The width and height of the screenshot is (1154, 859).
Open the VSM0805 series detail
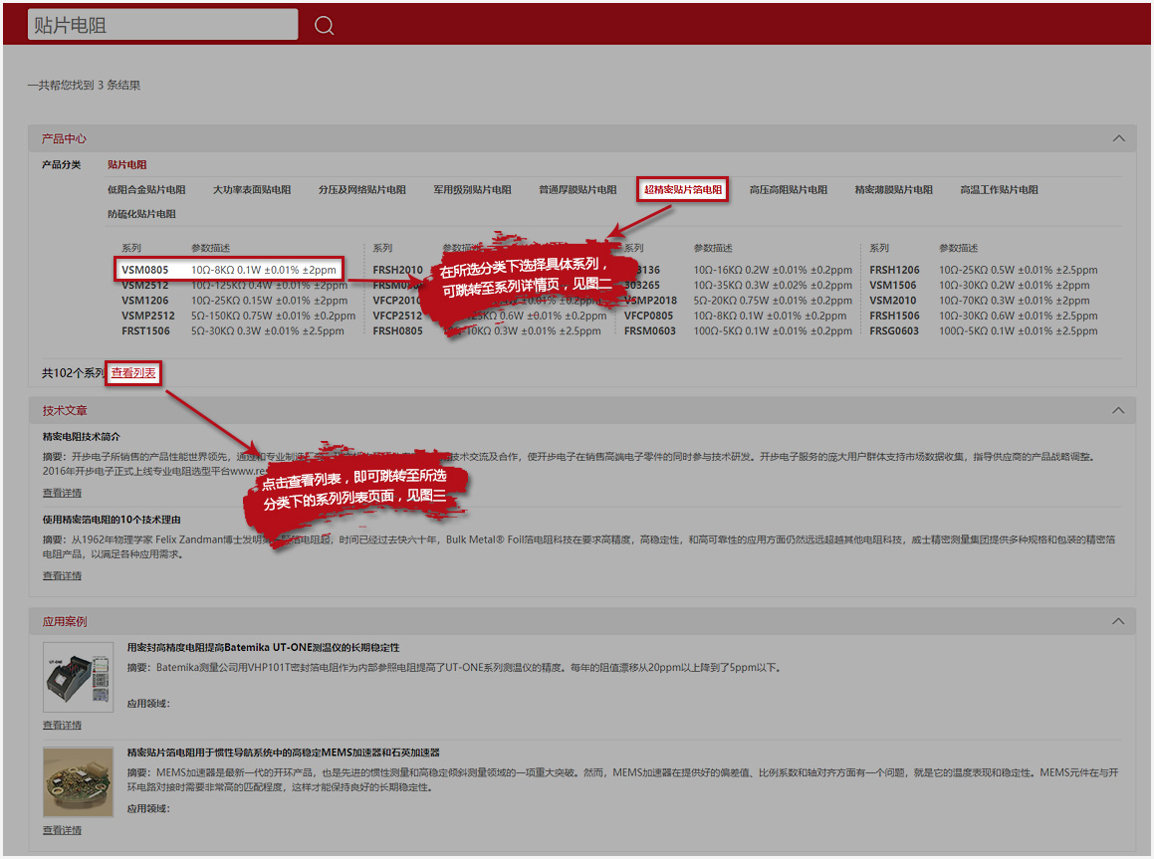145,270
